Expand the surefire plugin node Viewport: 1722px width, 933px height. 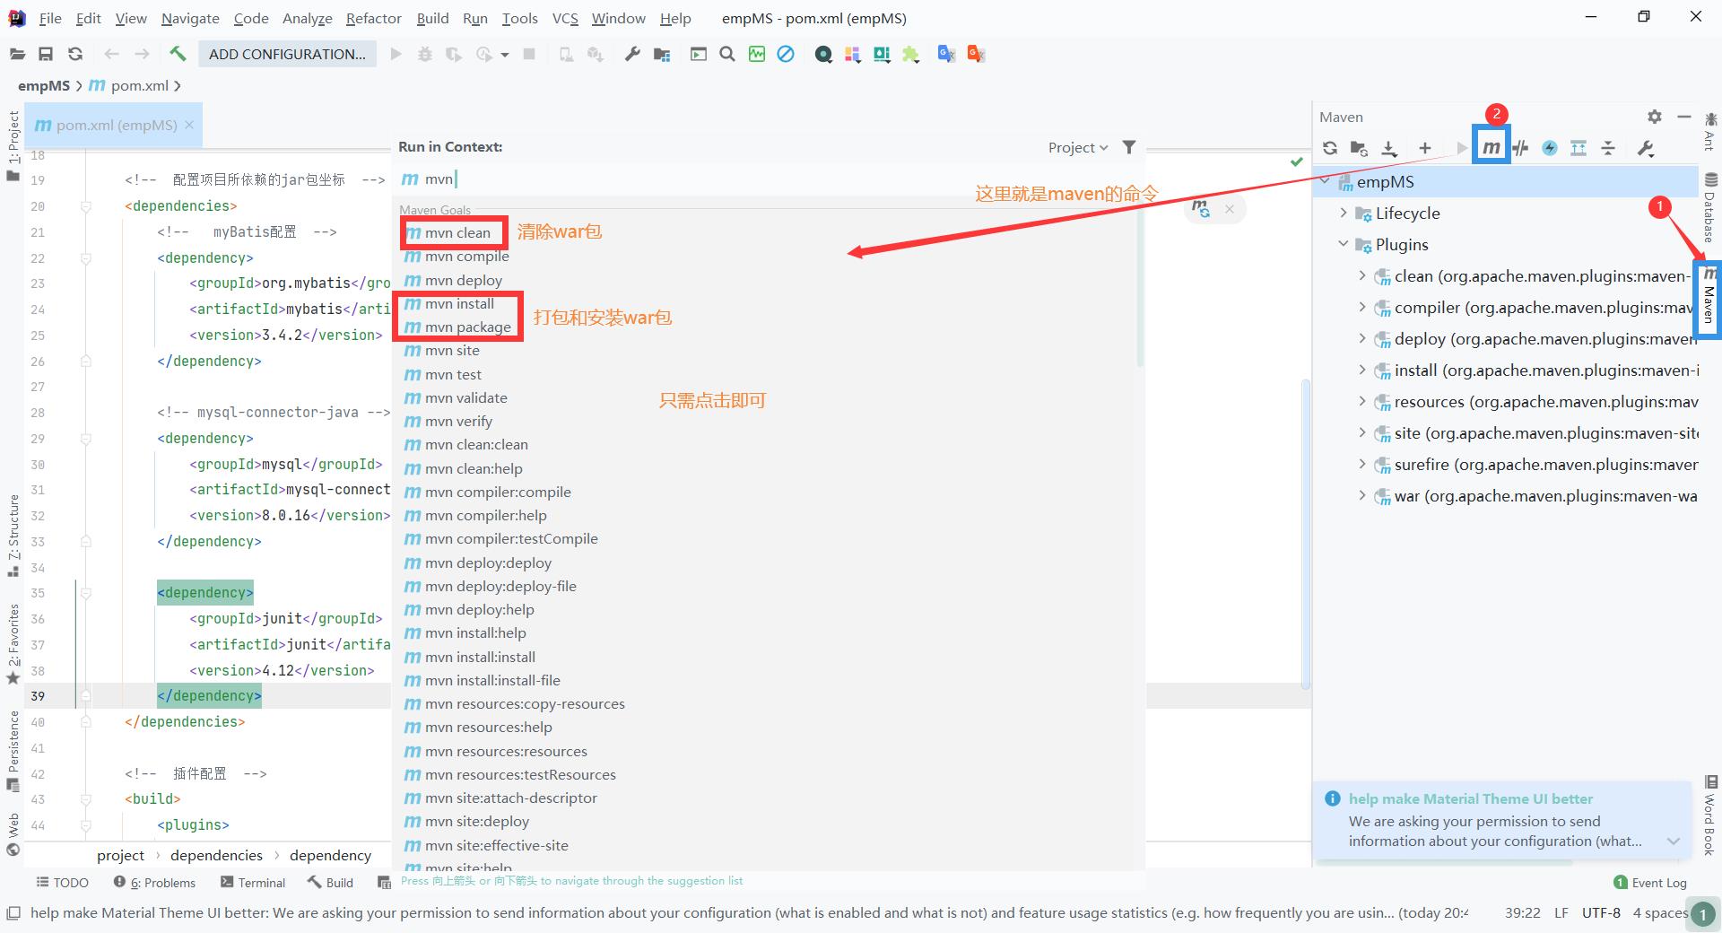coord(1361,464)
